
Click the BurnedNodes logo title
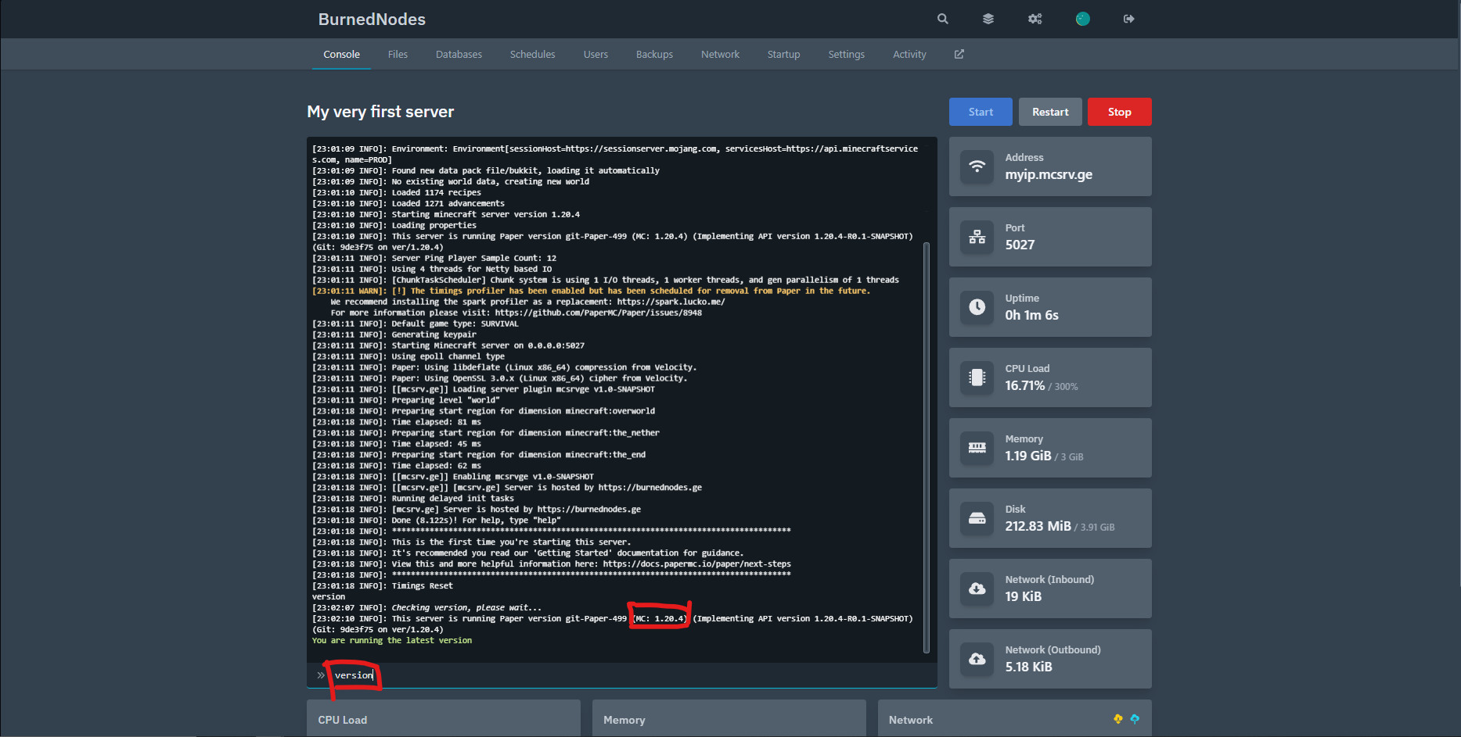coord(372,20)
